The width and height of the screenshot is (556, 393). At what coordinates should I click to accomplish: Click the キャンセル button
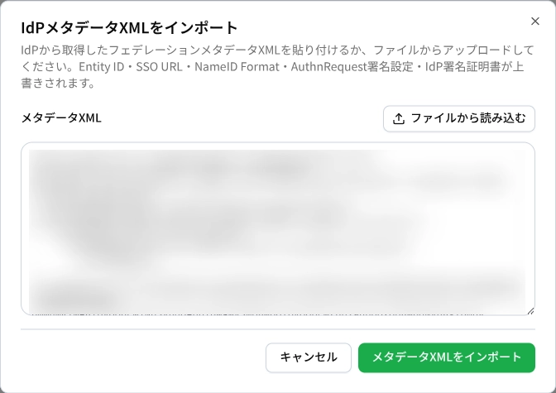pyautogui.click(x=309, y=357)
